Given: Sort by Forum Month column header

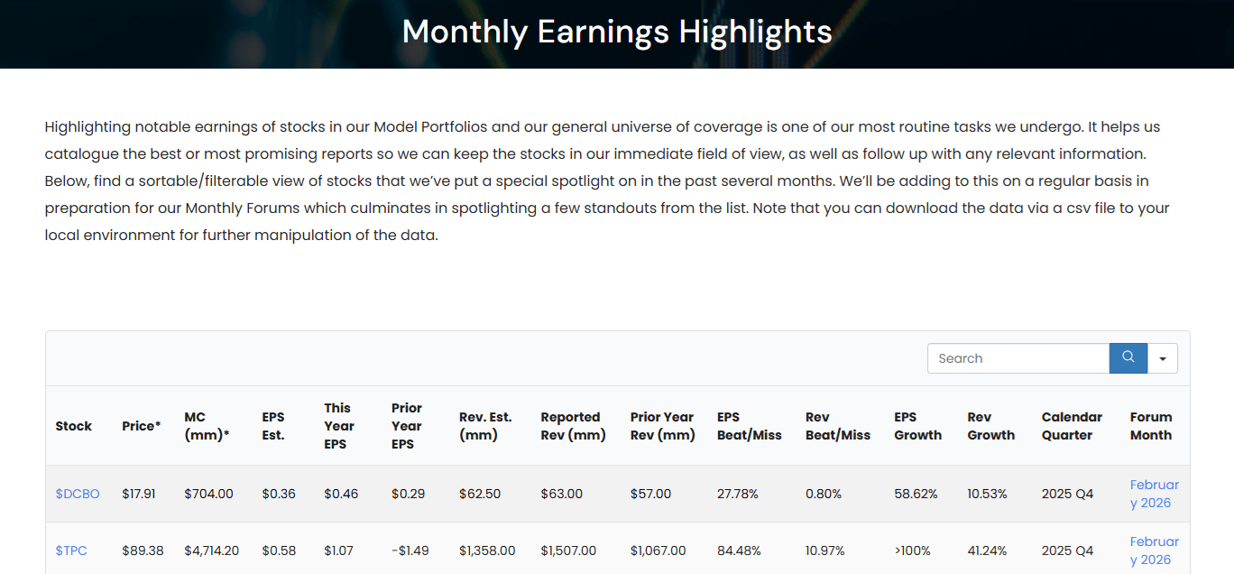Looking at the screenshot, I should tap(1151, 426).
